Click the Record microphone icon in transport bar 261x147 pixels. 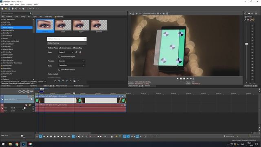coord(37,136)
